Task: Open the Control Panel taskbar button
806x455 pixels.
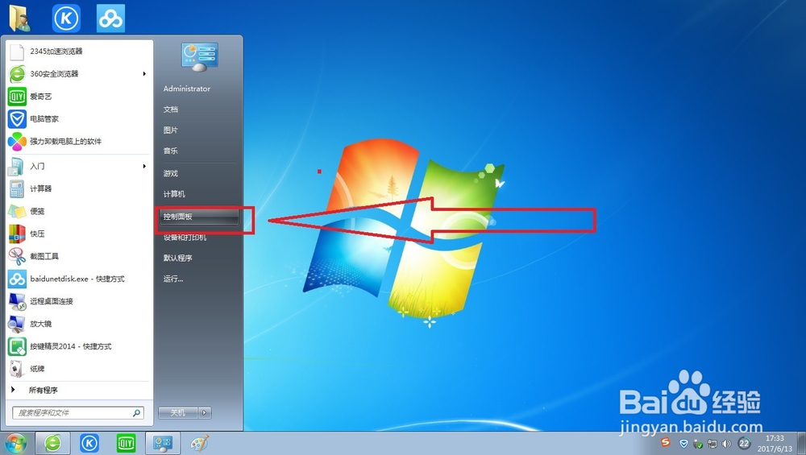Action: coord(163,443)
